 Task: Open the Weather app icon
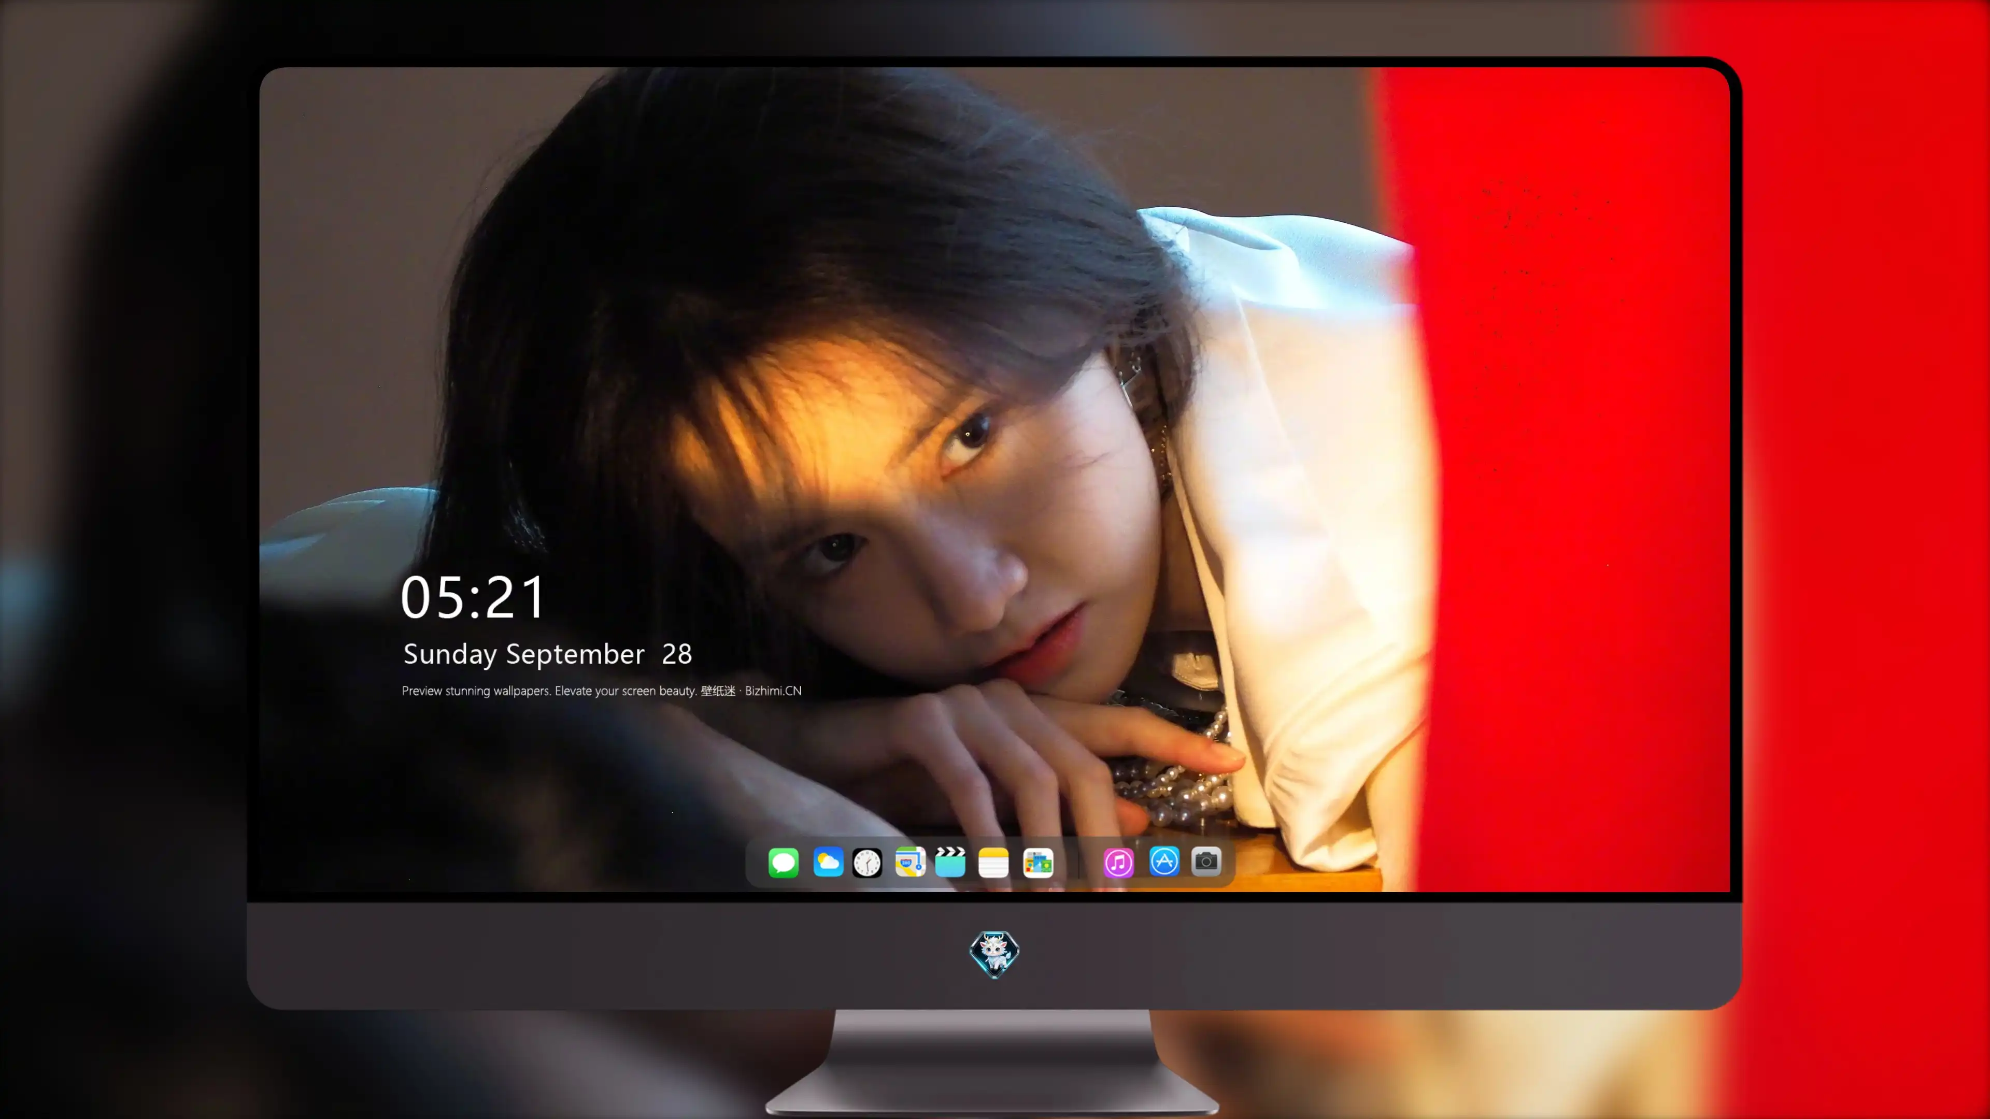pos(828,862)
